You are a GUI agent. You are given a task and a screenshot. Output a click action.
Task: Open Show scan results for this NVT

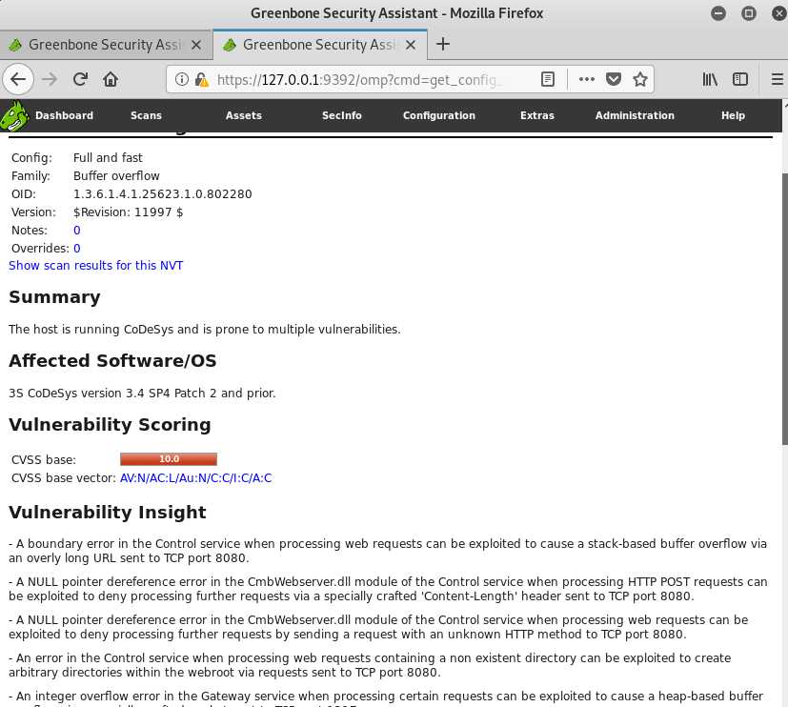[95, 265]
